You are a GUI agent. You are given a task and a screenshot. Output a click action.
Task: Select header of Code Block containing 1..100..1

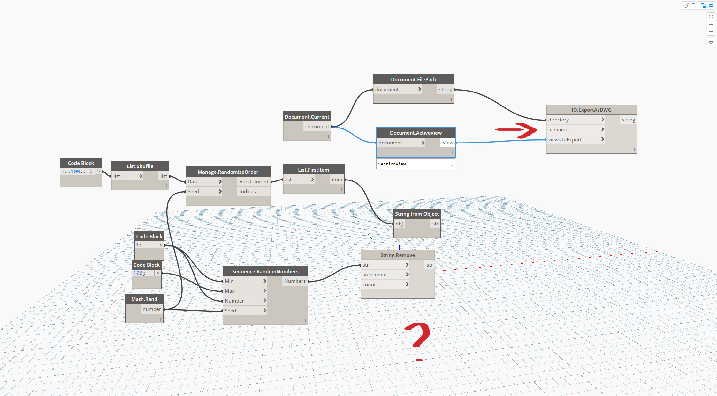point(81,163)
